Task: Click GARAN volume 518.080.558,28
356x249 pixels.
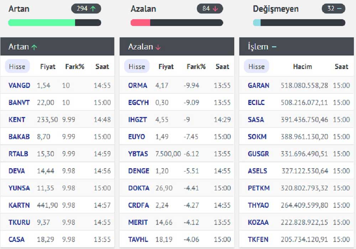Action: (x=304, y=85)
